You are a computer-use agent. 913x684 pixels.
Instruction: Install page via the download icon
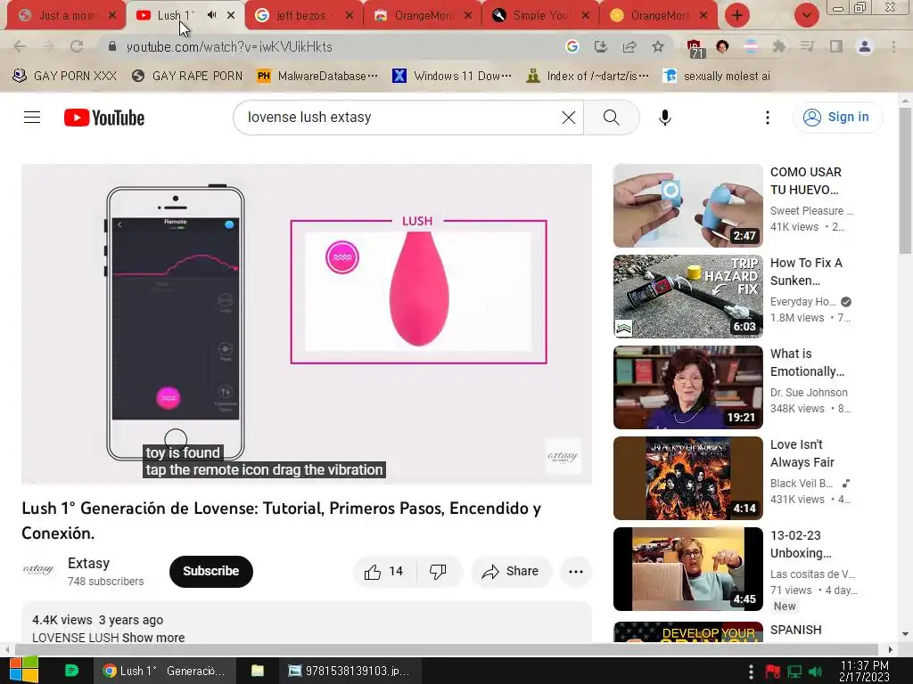(600, 46)
